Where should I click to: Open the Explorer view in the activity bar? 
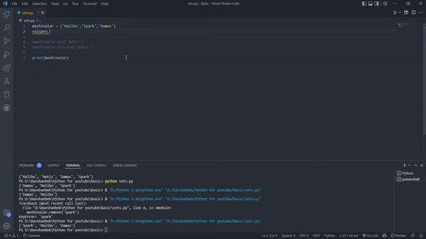pos(7,14)
